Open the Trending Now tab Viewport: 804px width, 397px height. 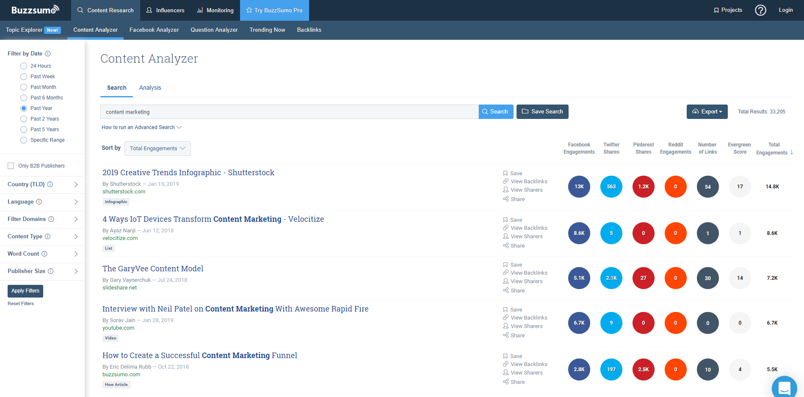click(267, 30)
